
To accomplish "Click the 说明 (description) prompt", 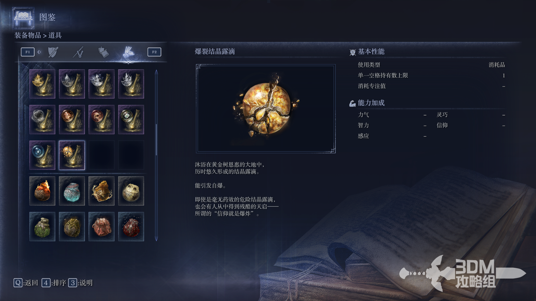I will point(80,283).
